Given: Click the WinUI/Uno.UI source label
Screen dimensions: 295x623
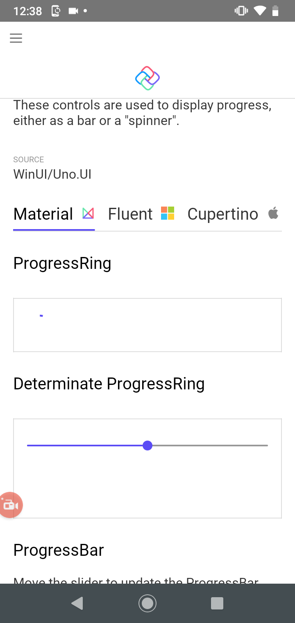Looking at the screenshot, I should 52,174.
